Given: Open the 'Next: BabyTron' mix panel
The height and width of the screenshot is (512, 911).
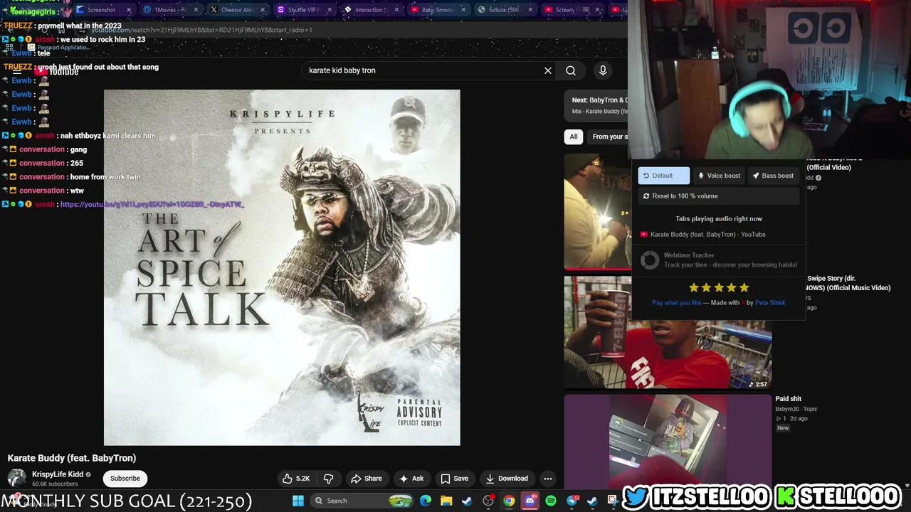Looking at the screenshot, I should 598,105.
